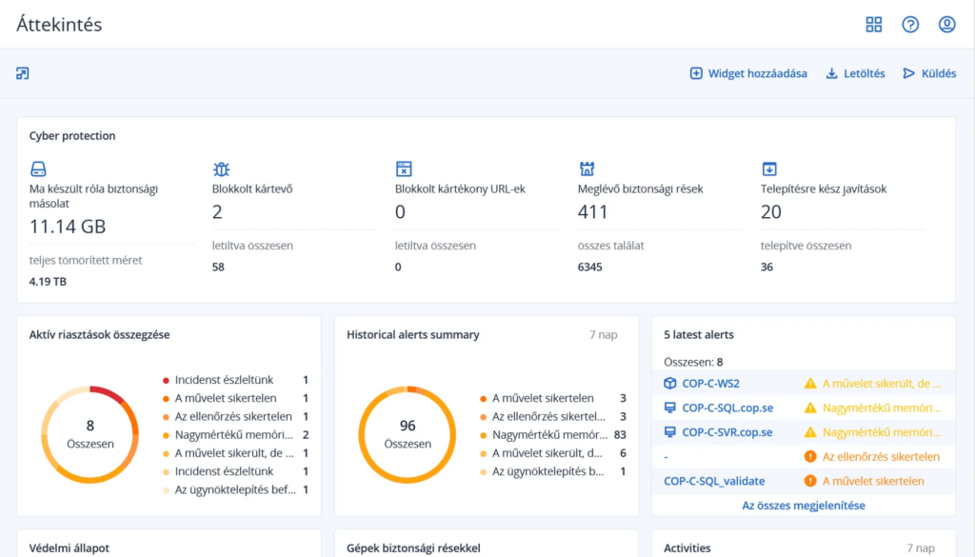Click the active alerts donut chart showing 8
975x557 pixels.
(x=90, y=434)
